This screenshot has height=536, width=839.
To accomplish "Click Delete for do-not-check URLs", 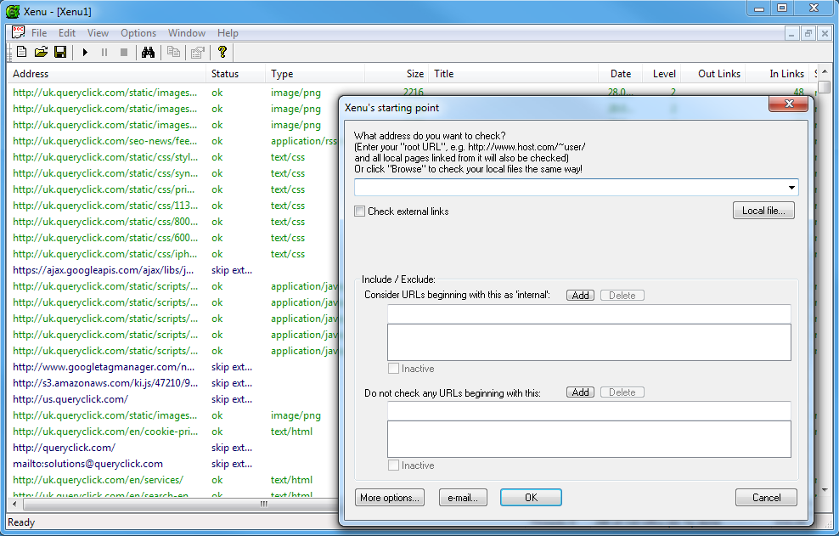I will [x=622, y=392].
